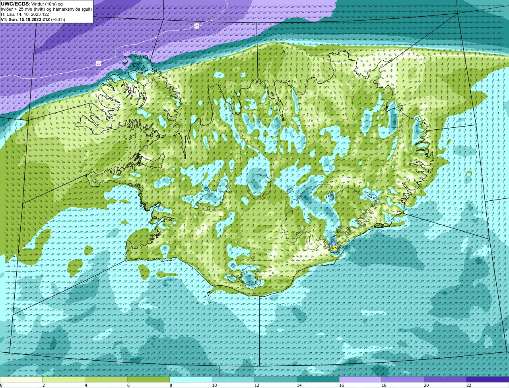Select the "16" label on the color scale
The height and width of the screenshot is (388, 509).
tap(342, 385)
